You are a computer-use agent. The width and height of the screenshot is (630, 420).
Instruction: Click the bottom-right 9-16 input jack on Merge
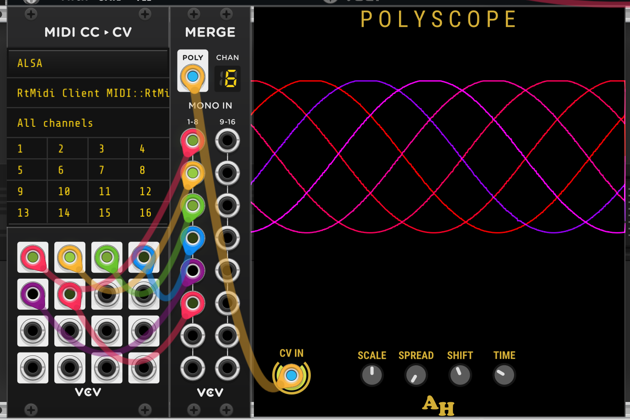[227, 368]
